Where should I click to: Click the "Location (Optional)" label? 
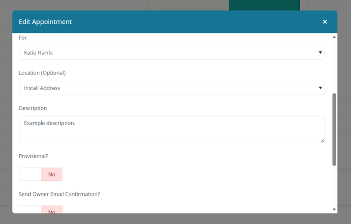pos(42,73)
